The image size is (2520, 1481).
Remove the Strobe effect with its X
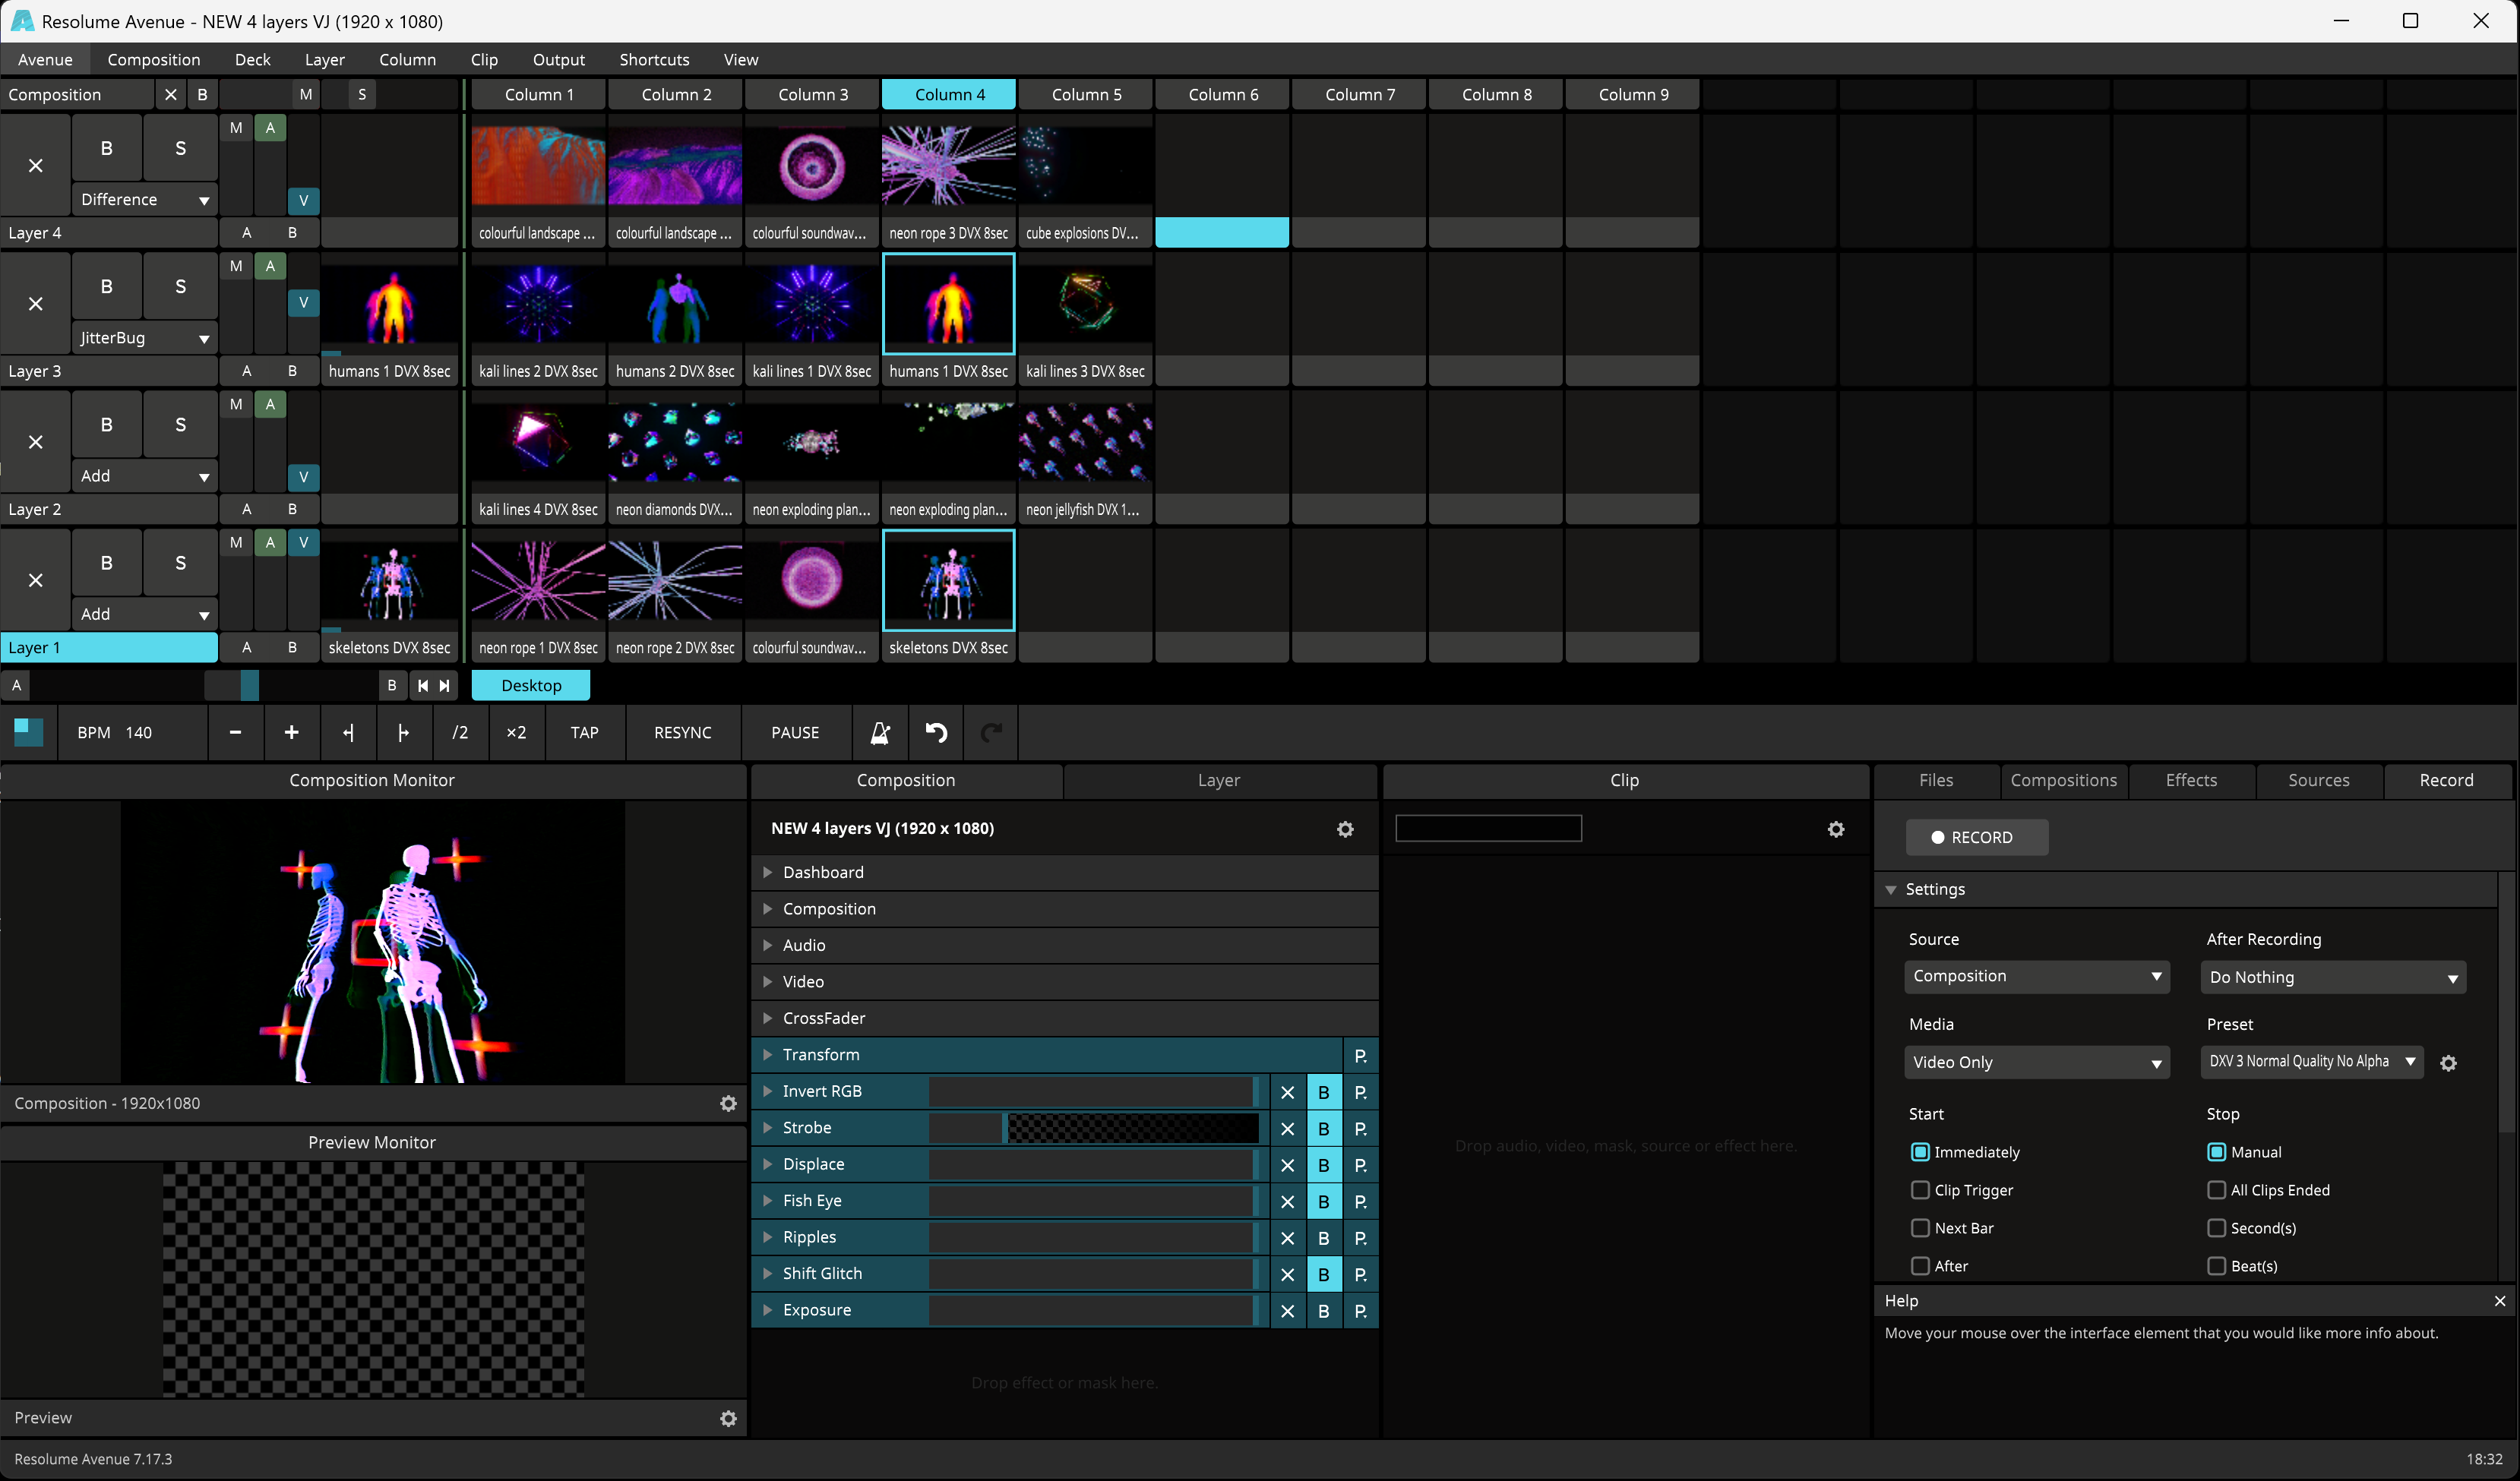click(1287, 1128)
